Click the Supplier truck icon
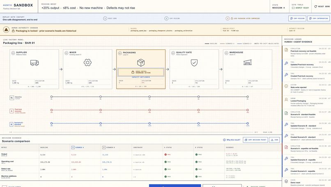Image resolution: width=331 pixels, height=187 pixels. [34, 63]
